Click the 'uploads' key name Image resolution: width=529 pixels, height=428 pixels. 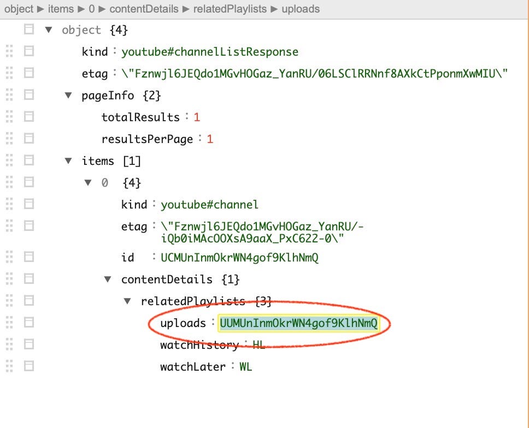pos(183,323)
